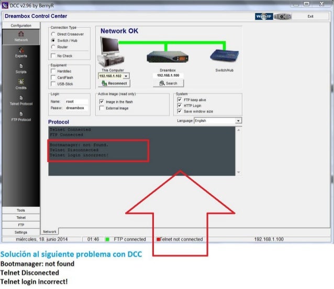Click the 192.168.1.100 status bar entry
The width and height of the screenshot is (334, 289).
(269, 239)
